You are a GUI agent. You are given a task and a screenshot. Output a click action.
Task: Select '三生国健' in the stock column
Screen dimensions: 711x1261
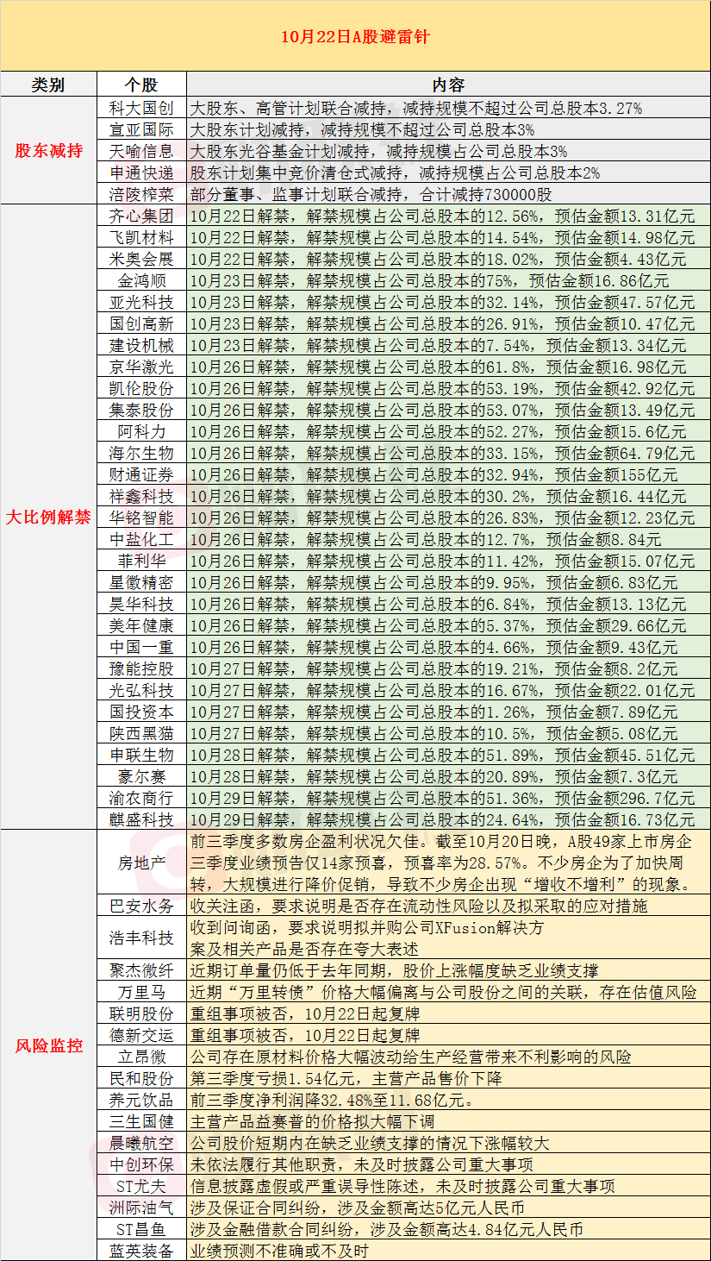[141, 1121]
